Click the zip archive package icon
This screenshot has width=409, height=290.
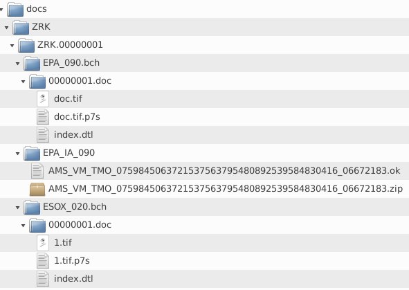pyautogui.click(x=37, y=189)
